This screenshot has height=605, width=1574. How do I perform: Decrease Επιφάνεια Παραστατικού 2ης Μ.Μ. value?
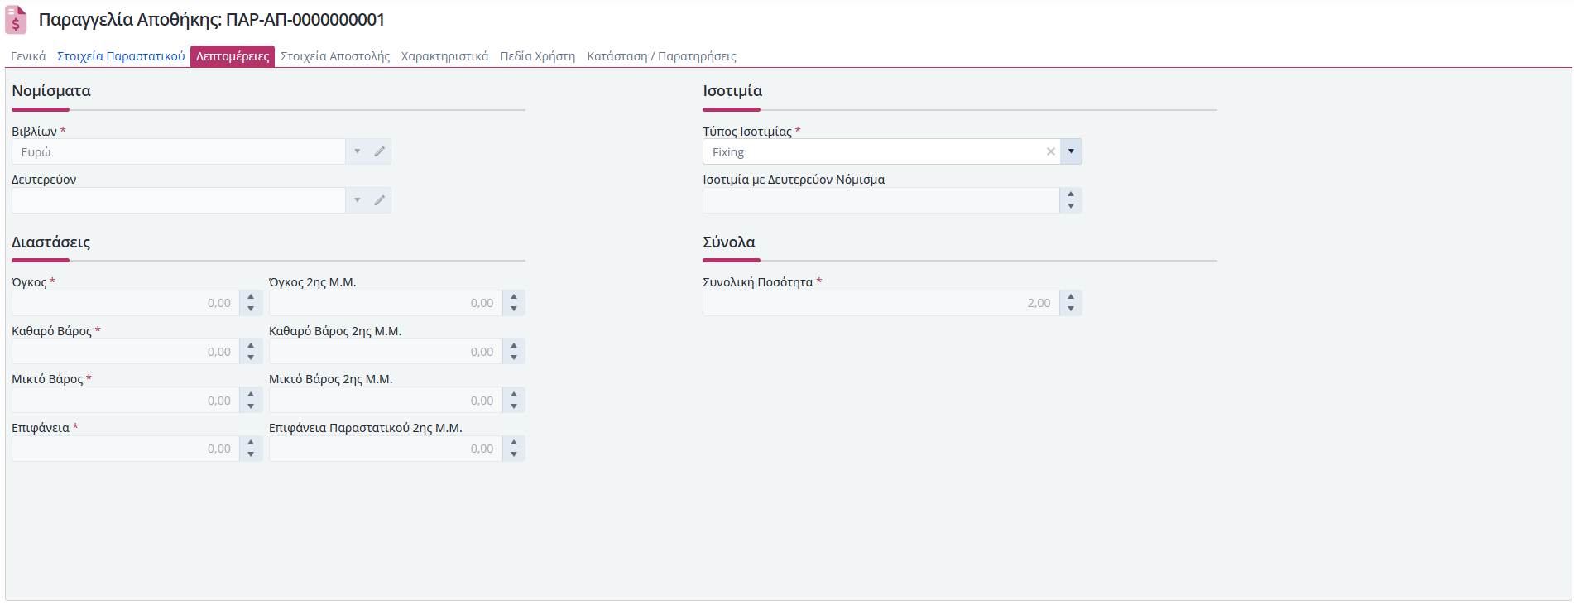pyautogui.click(x=514, y=454)
